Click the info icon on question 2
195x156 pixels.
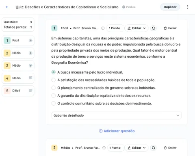tap(104, 148)
